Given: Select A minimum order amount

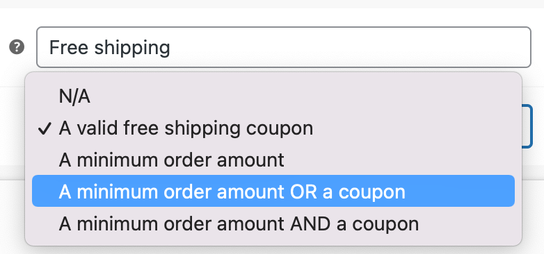Looking at the screenshot, I should pos(273,160).
